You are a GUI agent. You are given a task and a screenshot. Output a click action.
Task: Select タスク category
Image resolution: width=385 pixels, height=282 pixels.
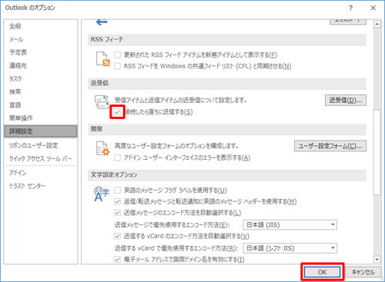[41, 78]
